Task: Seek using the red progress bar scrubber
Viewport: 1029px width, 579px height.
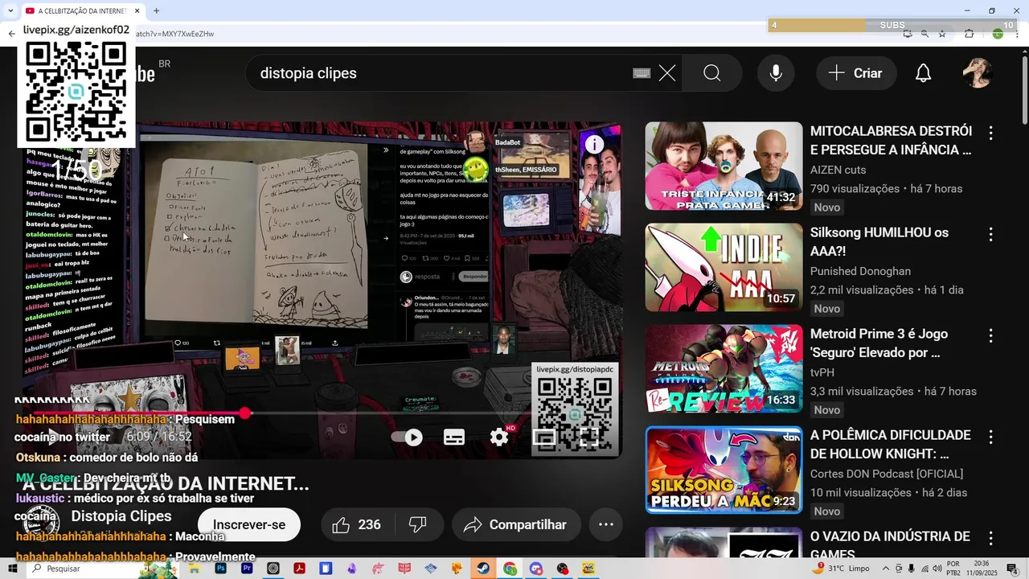Action: [245, 413]
